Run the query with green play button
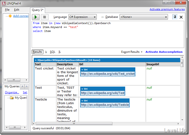 coord(36,17)
